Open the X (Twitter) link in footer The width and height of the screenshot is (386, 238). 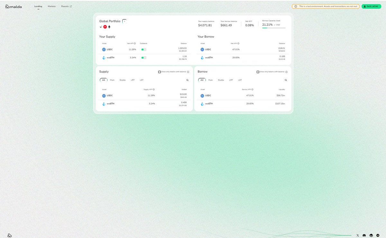pyautogui.click(x=358, y=235)
